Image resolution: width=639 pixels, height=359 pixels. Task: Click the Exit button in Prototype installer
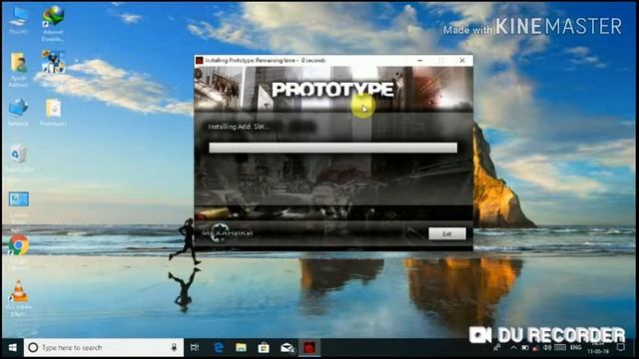click(x=447, y=233)
